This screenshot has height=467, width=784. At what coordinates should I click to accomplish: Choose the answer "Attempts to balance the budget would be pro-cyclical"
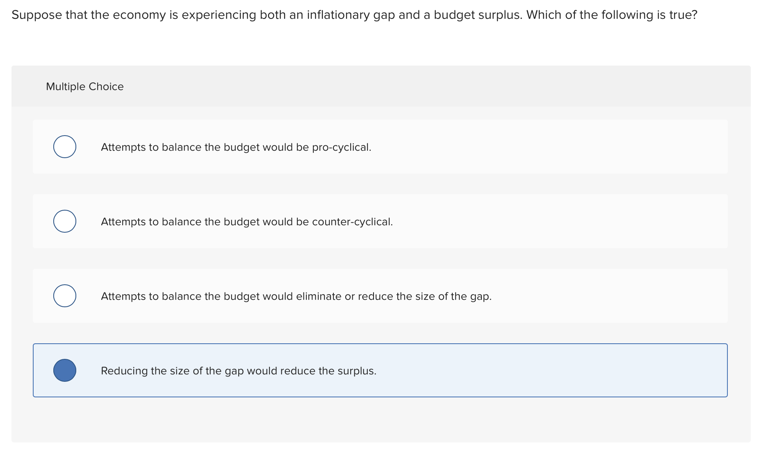pos(236,147)
